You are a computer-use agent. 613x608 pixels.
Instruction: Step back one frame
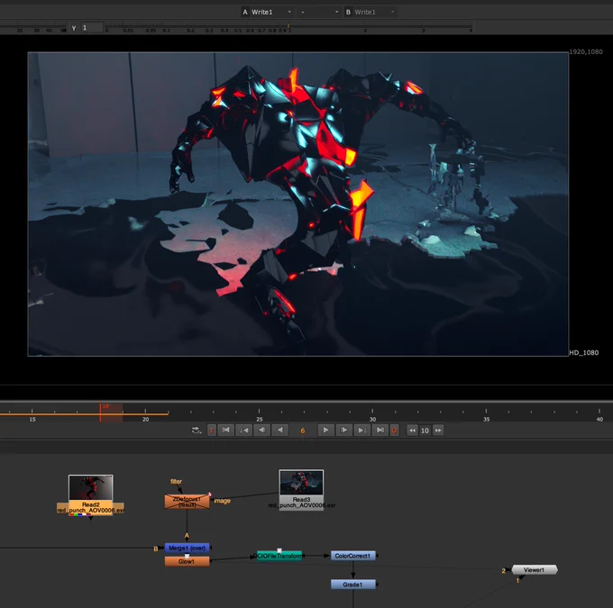[x=262, y=431]
